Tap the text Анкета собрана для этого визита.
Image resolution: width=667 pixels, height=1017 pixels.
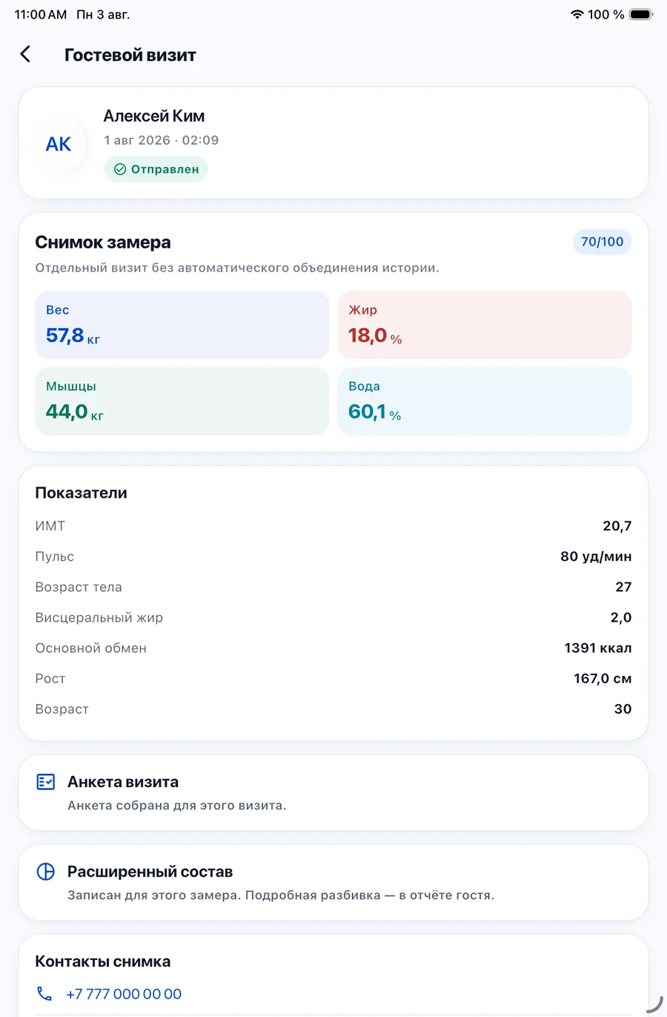pyautogui.click(x=177, y=806)
